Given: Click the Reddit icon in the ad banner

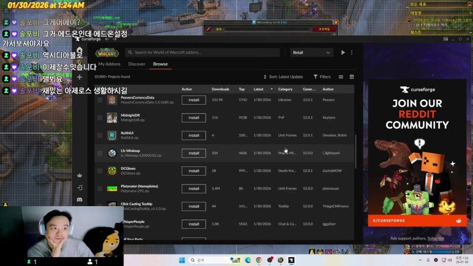Looking at the screenshot, I should click(x=459, y=221).
